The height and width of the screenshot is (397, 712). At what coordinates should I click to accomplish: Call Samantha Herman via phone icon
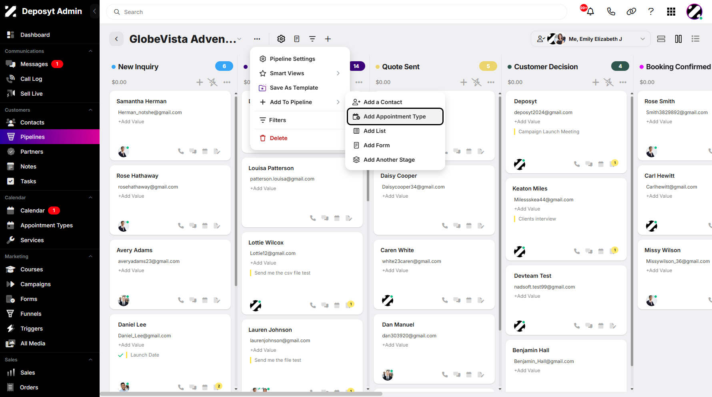(181, 151)
